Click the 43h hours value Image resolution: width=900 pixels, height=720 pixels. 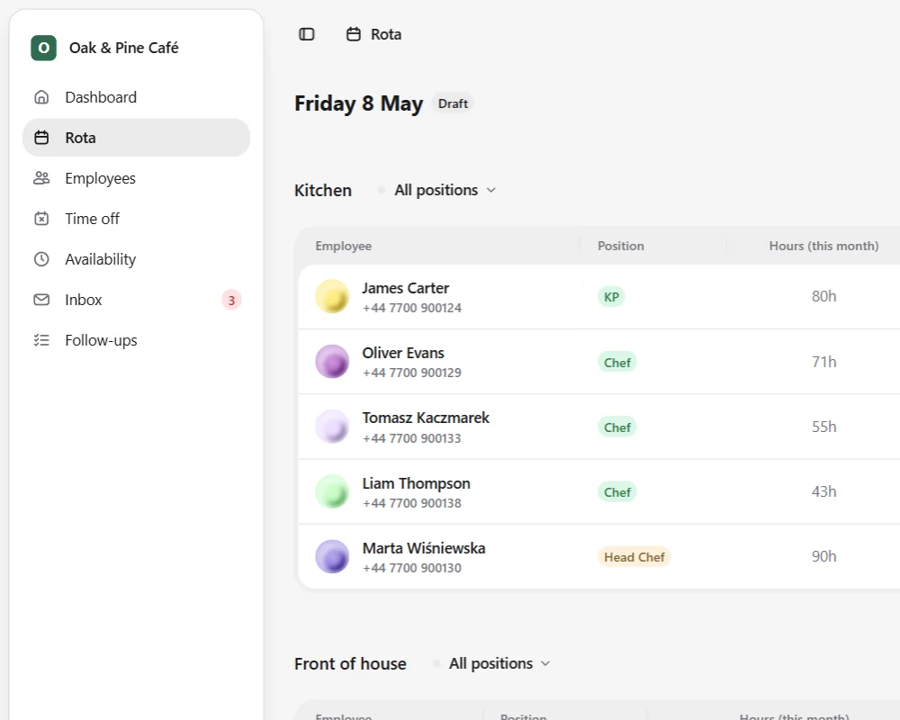(x=823, y=491)
